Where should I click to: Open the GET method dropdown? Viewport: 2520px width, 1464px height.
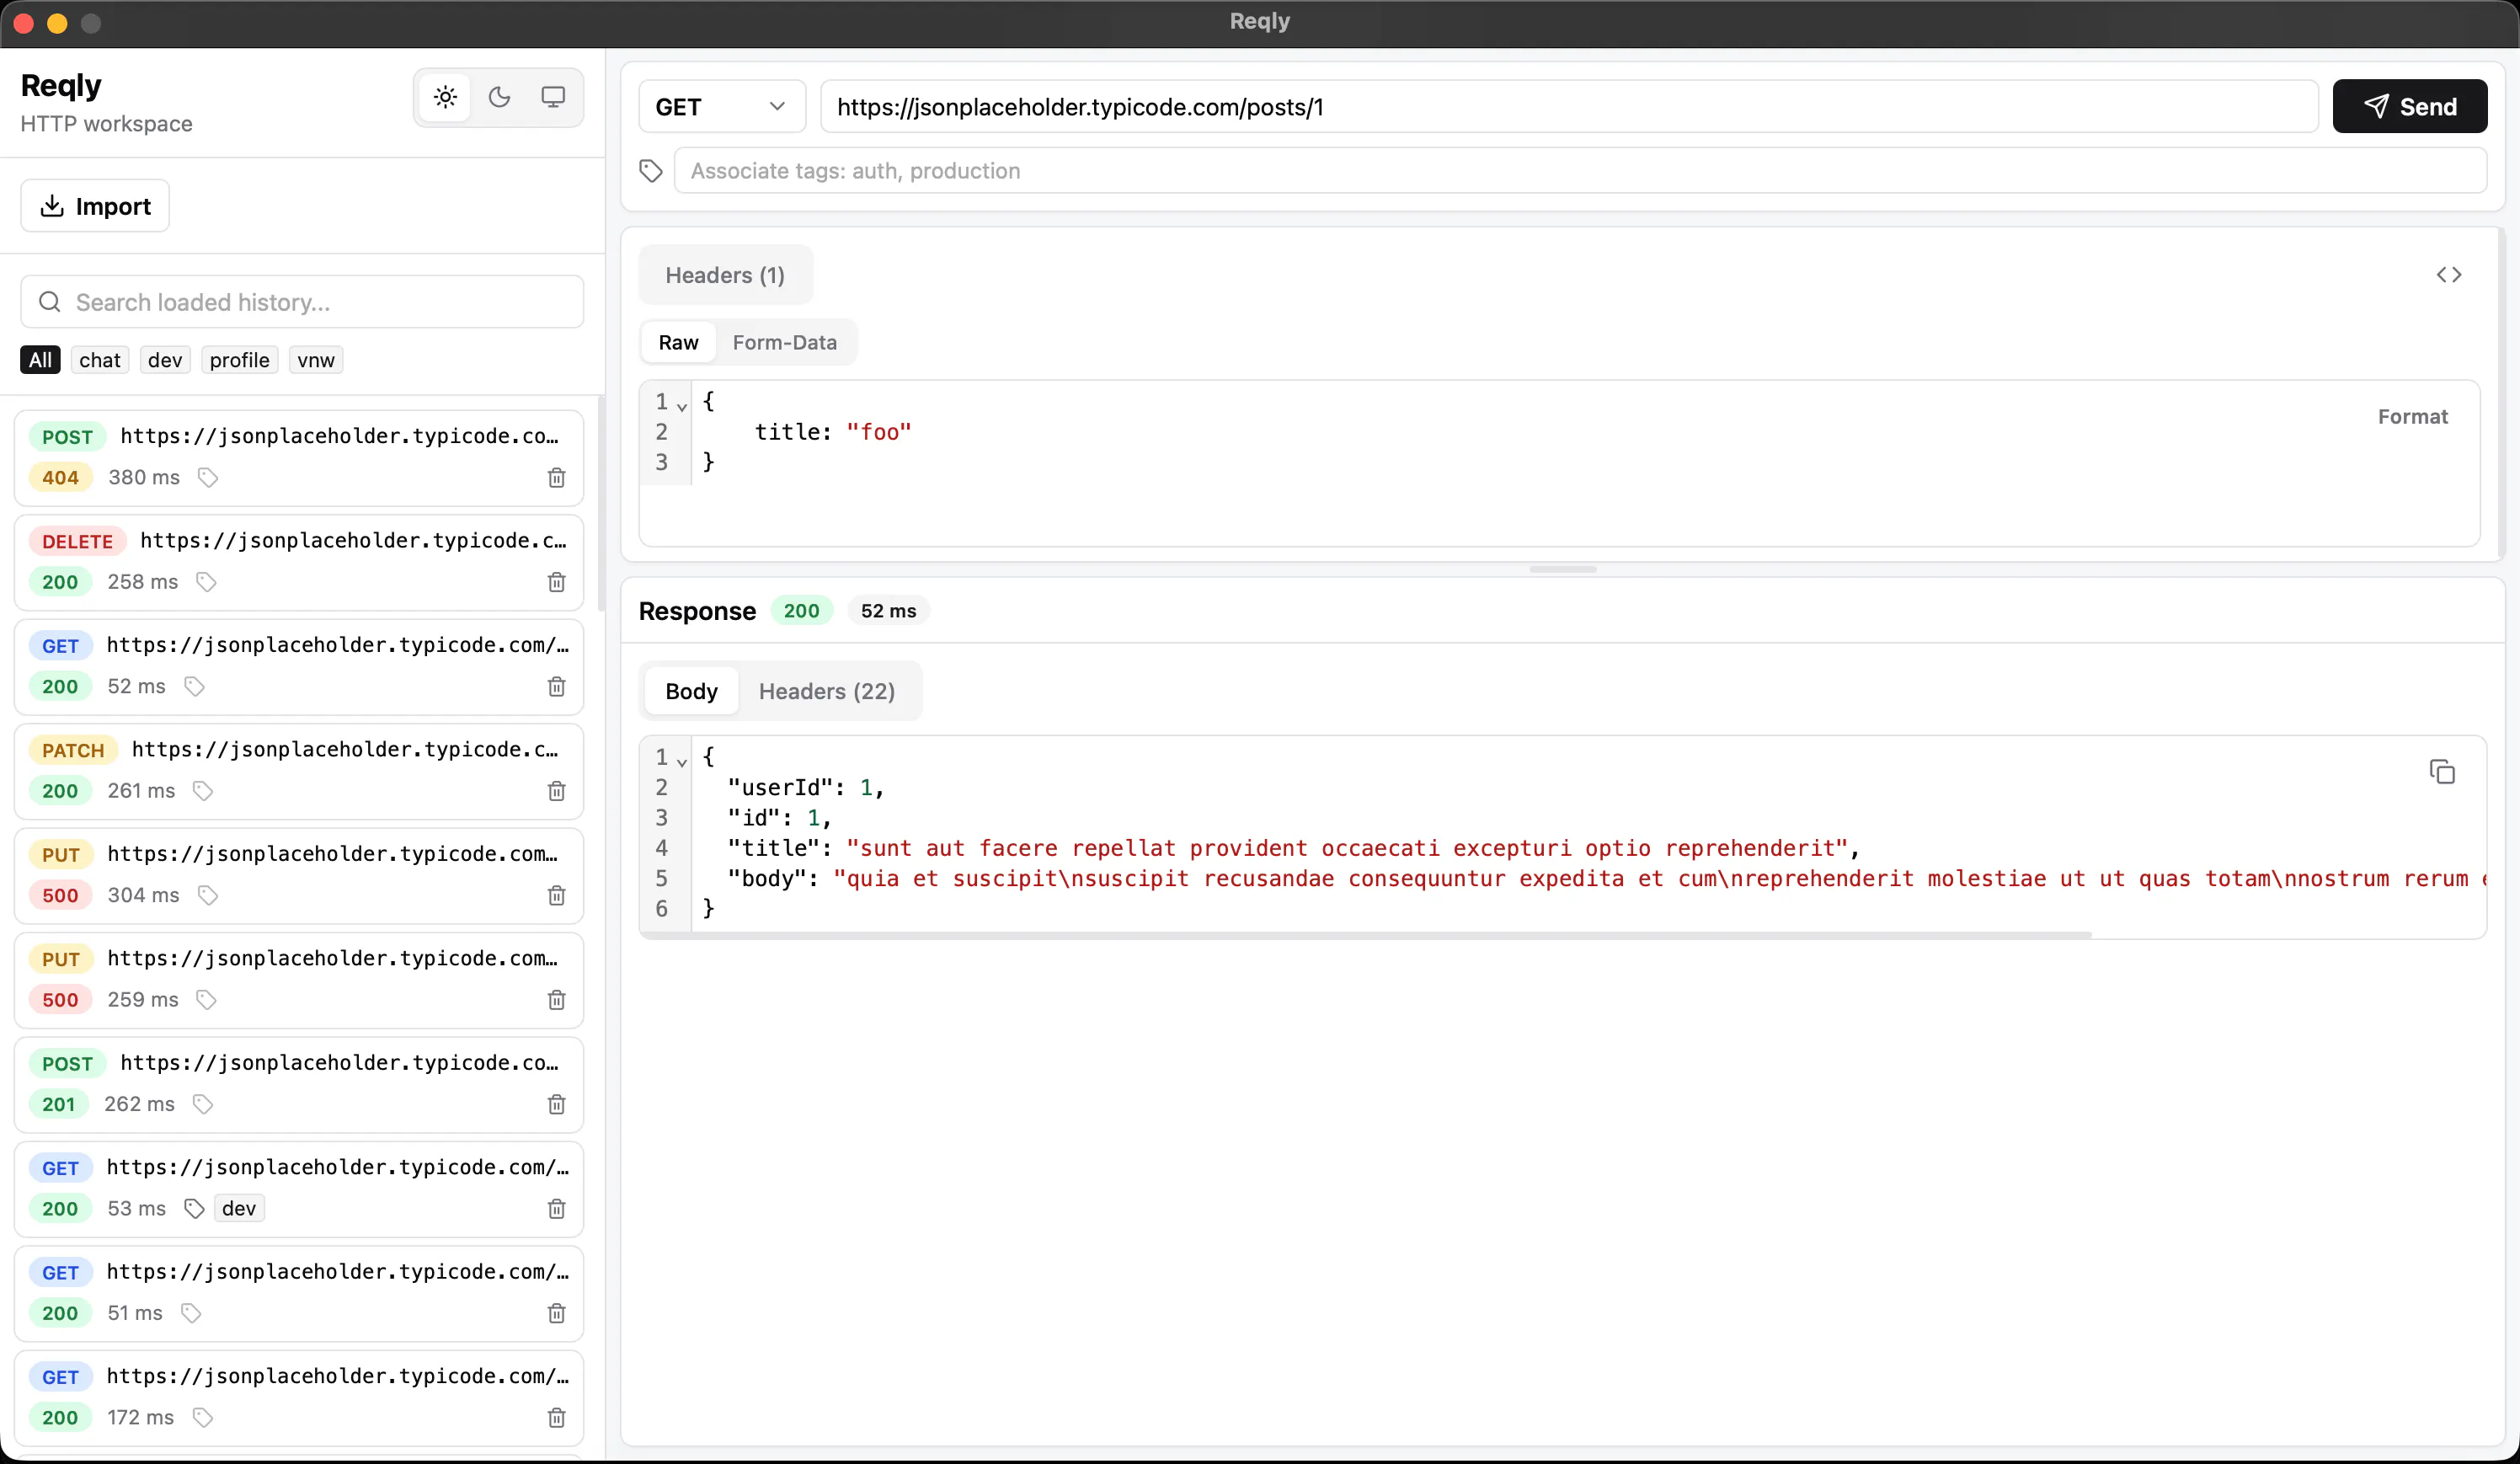click(x=721, y=107)
